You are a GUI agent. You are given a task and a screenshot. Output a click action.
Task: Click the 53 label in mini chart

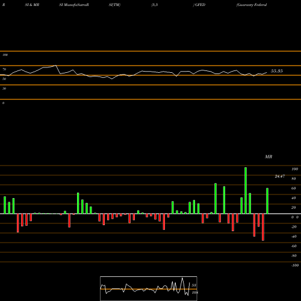click(x=193, y=285)
